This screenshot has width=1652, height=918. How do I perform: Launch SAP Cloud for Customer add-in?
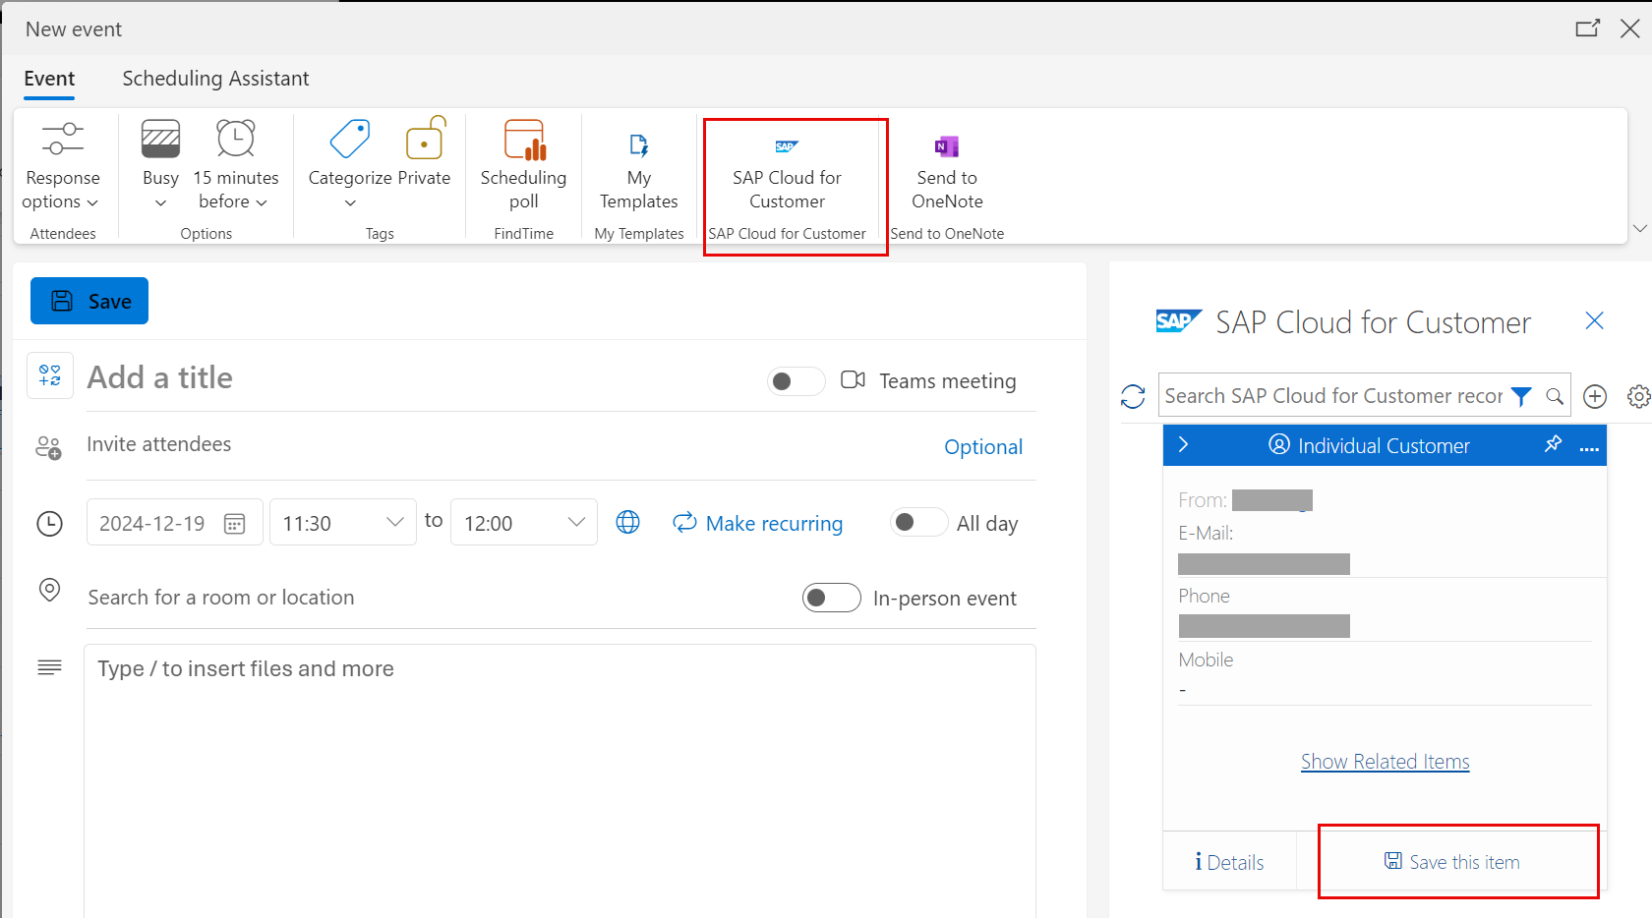[787, 175]
